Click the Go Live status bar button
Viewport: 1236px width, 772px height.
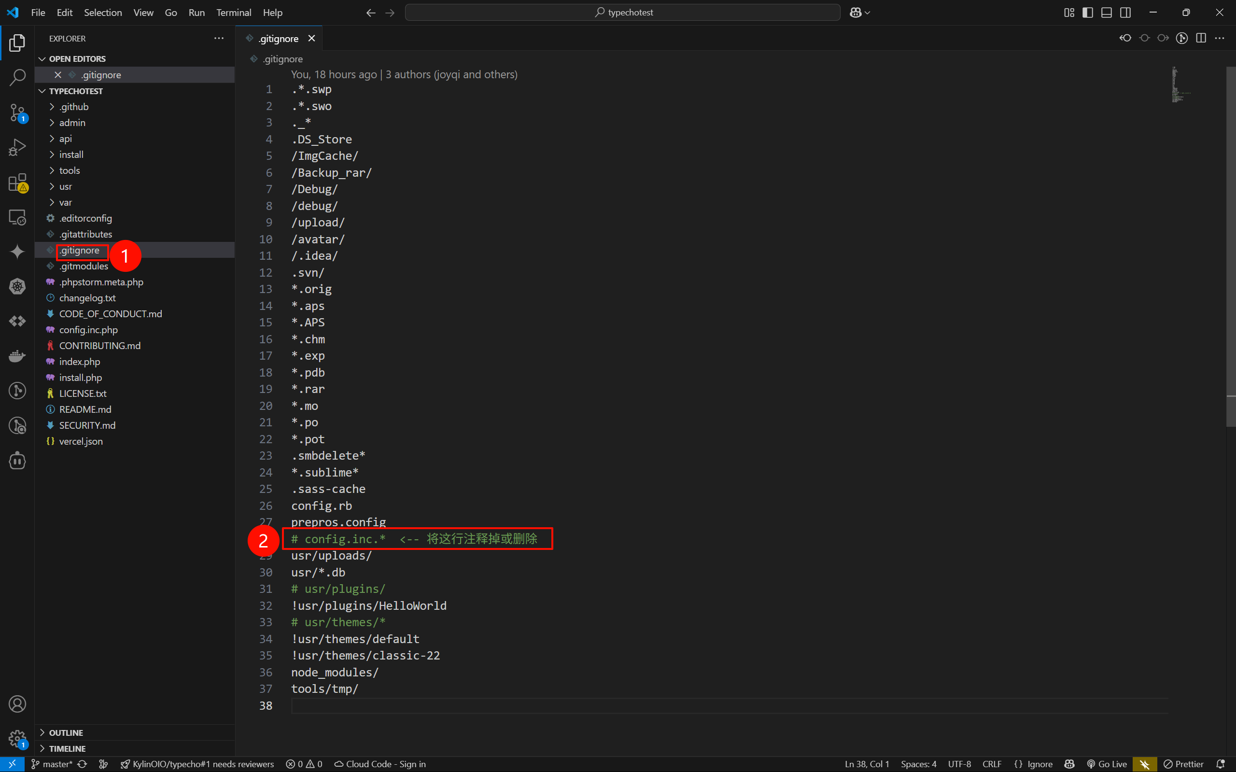[1107, 764]
